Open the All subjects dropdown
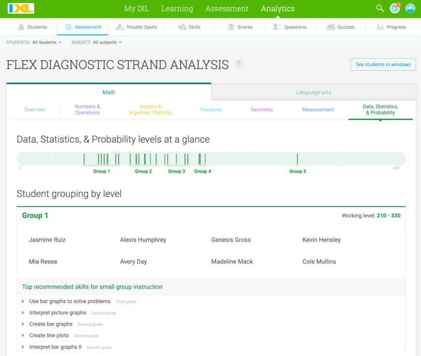 pos(107,42)
